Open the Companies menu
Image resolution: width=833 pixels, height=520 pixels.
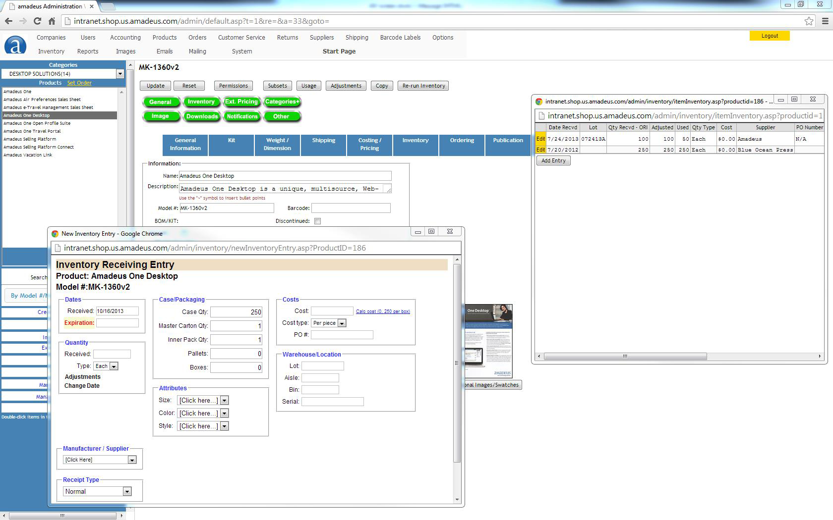click(x=51, y=37)
